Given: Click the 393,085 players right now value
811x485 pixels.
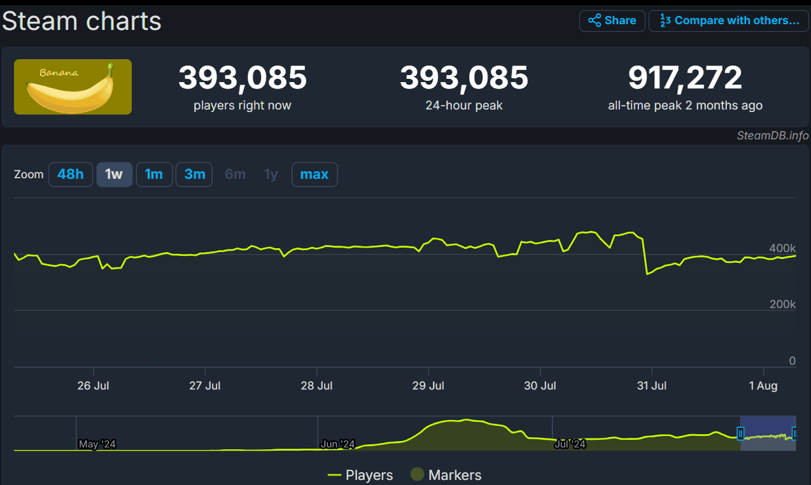Looking at the screenshot, I should tap(243, 78).
